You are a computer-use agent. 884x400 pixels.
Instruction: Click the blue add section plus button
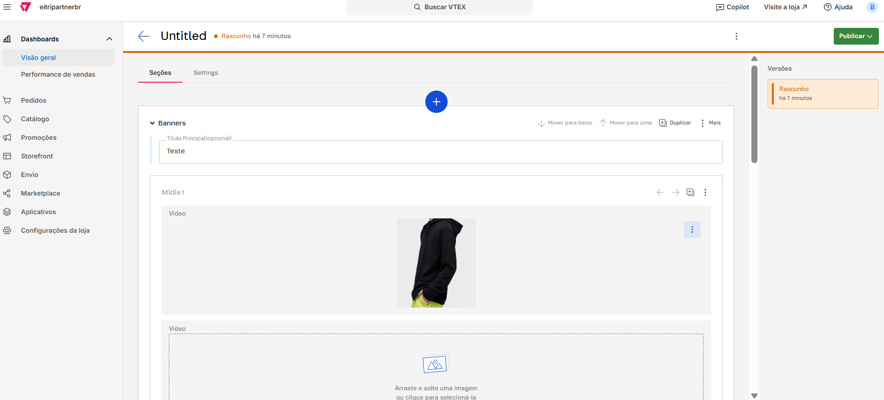436,102
